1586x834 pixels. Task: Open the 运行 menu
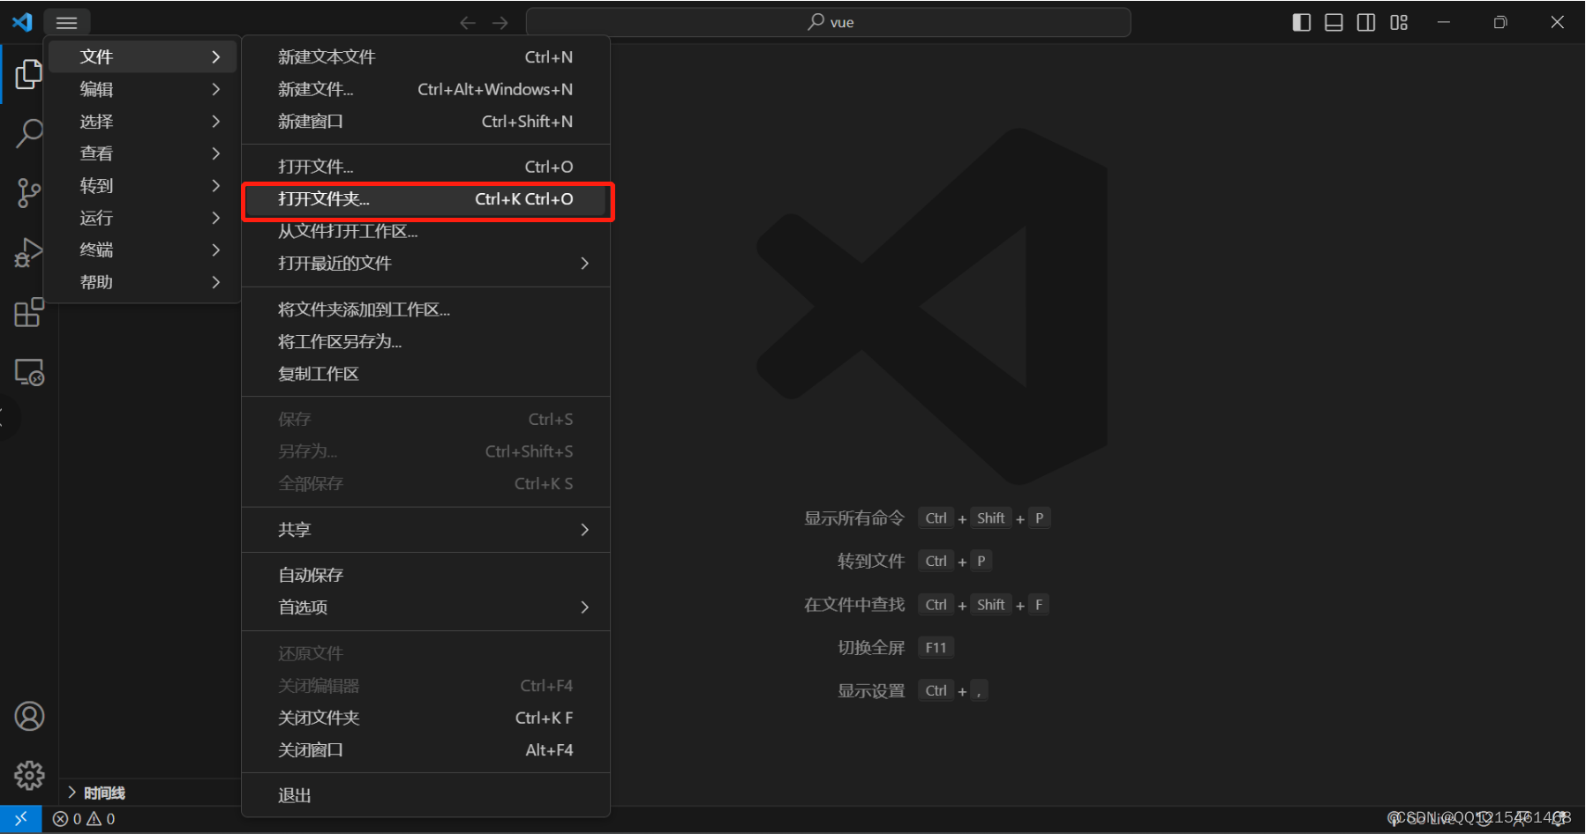coord(143,218)
